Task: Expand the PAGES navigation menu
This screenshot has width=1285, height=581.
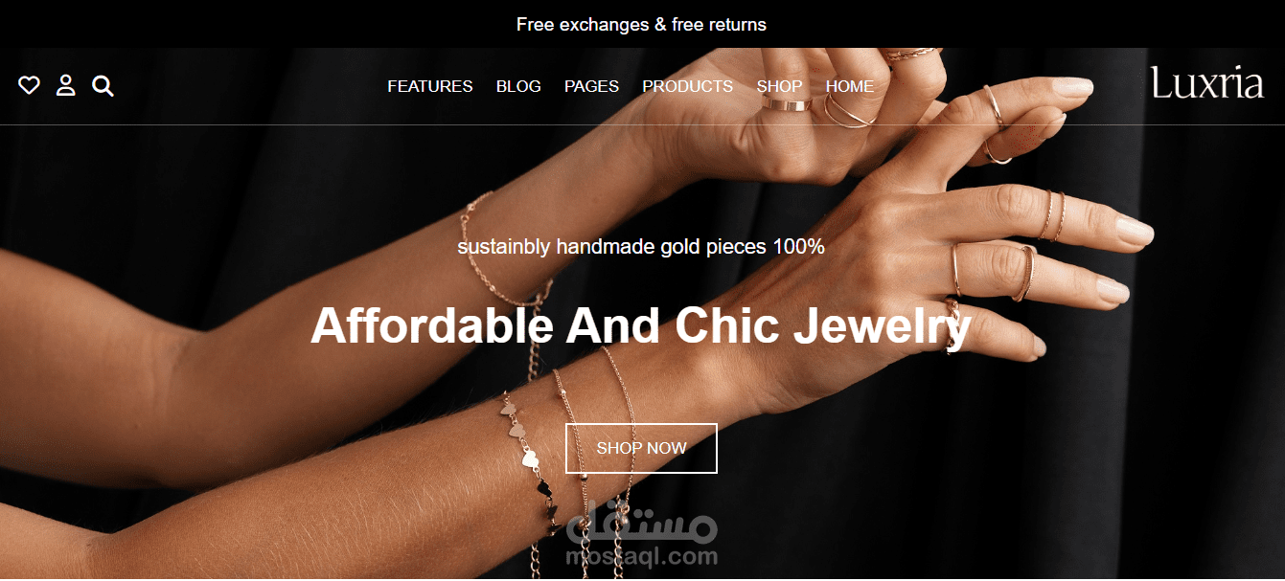Action: (591, 86)
